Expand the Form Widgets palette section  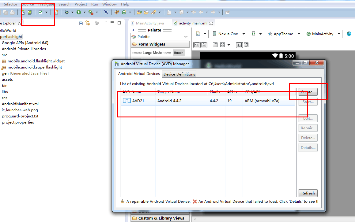(160, 44)
